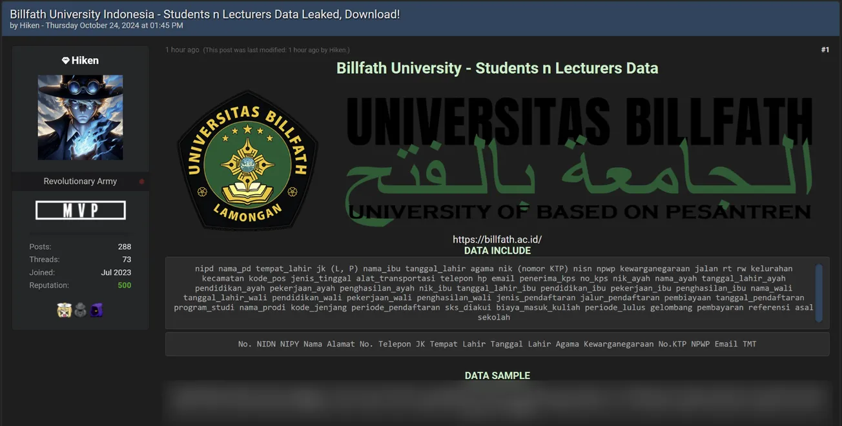The image size is (842, 426).
Task: Click the '1 hour ago' timestamp
Action: 182,49
